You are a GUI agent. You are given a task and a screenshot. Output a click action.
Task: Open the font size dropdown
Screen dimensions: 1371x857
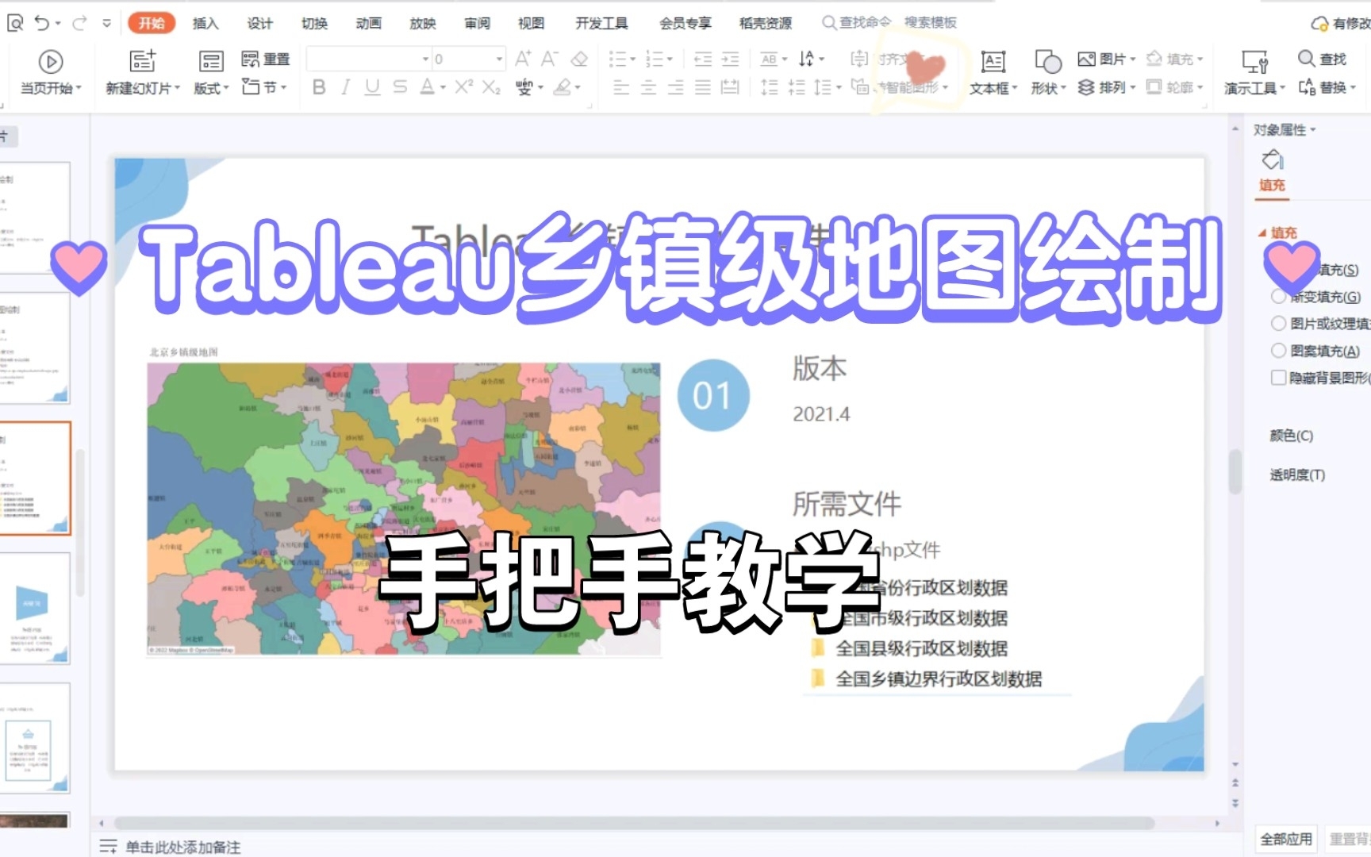pyautogui.click(x=499, y=59)
